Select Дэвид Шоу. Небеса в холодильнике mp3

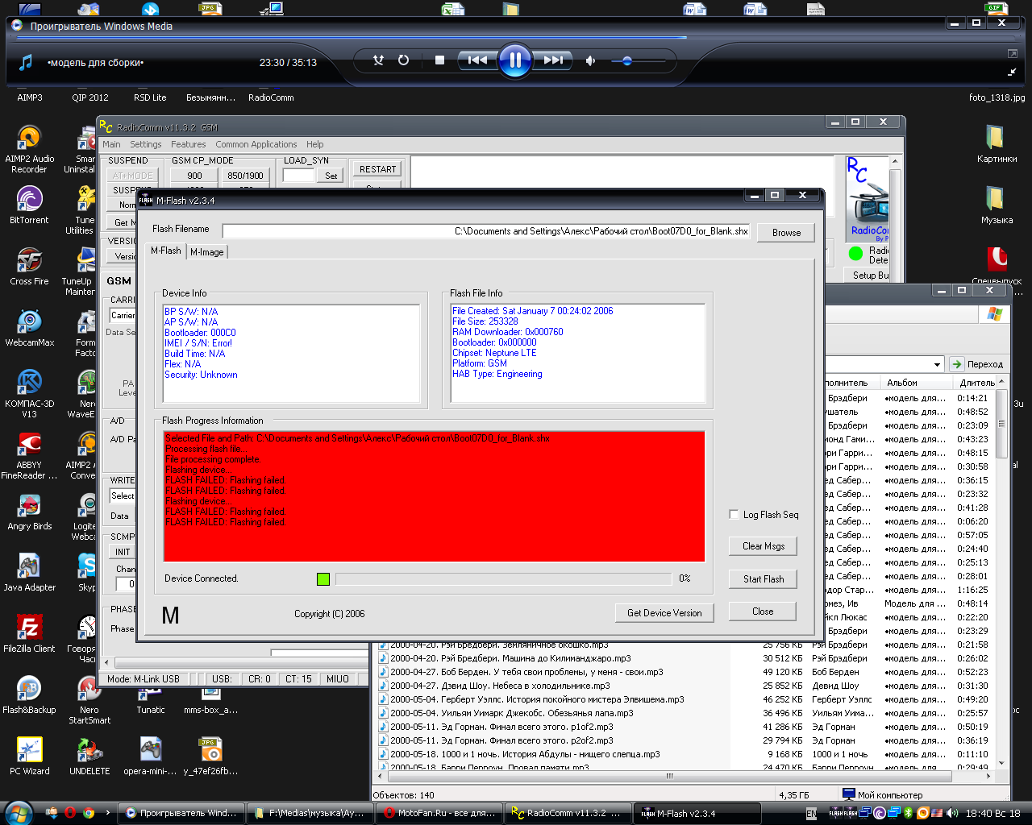click(493, 686)
